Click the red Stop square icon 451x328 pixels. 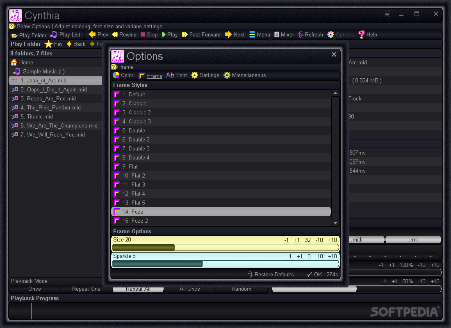point(143,34)
